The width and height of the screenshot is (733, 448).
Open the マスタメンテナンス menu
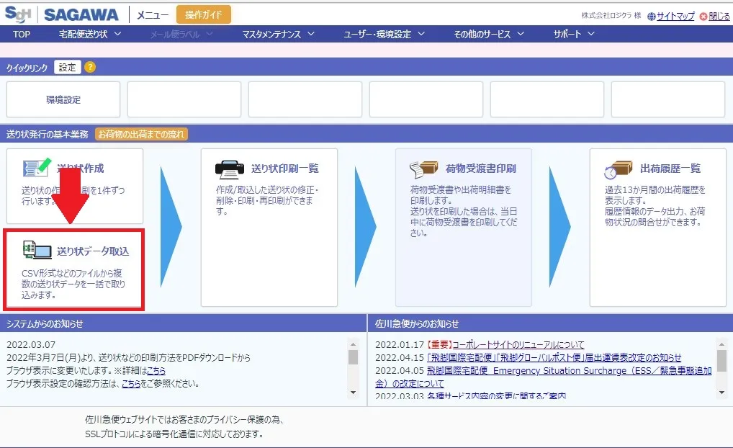(x=271, y=34)
